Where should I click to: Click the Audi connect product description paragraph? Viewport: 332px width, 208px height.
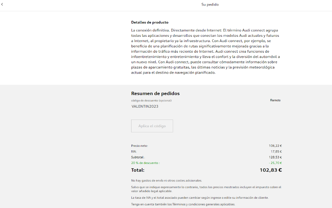pyautogui.click(x=206, y=51)
